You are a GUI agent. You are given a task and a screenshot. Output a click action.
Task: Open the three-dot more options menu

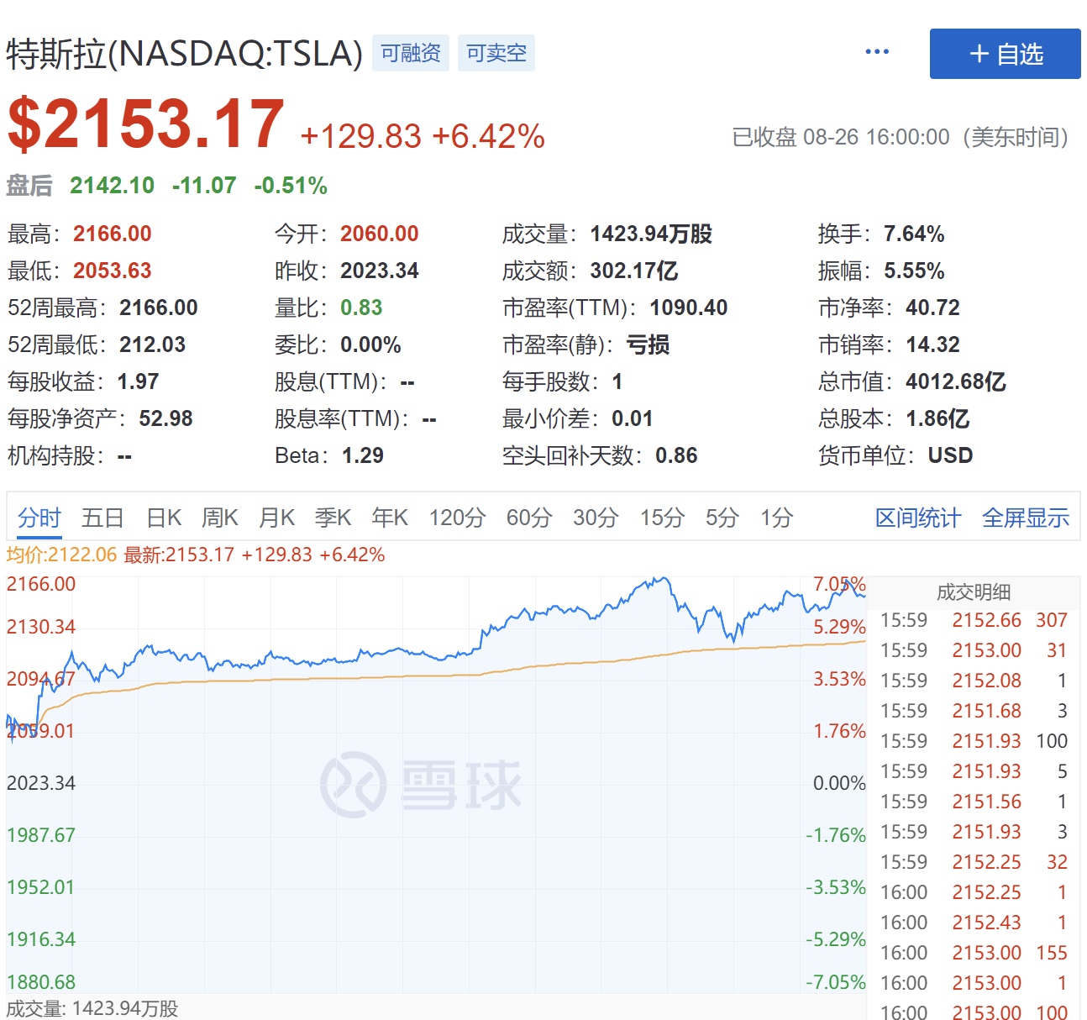(x=877, y=52)
